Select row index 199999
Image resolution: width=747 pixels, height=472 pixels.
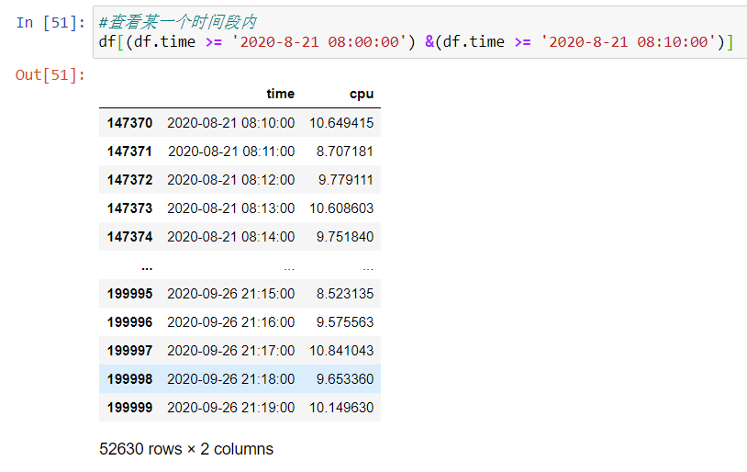tap(129, 408)
